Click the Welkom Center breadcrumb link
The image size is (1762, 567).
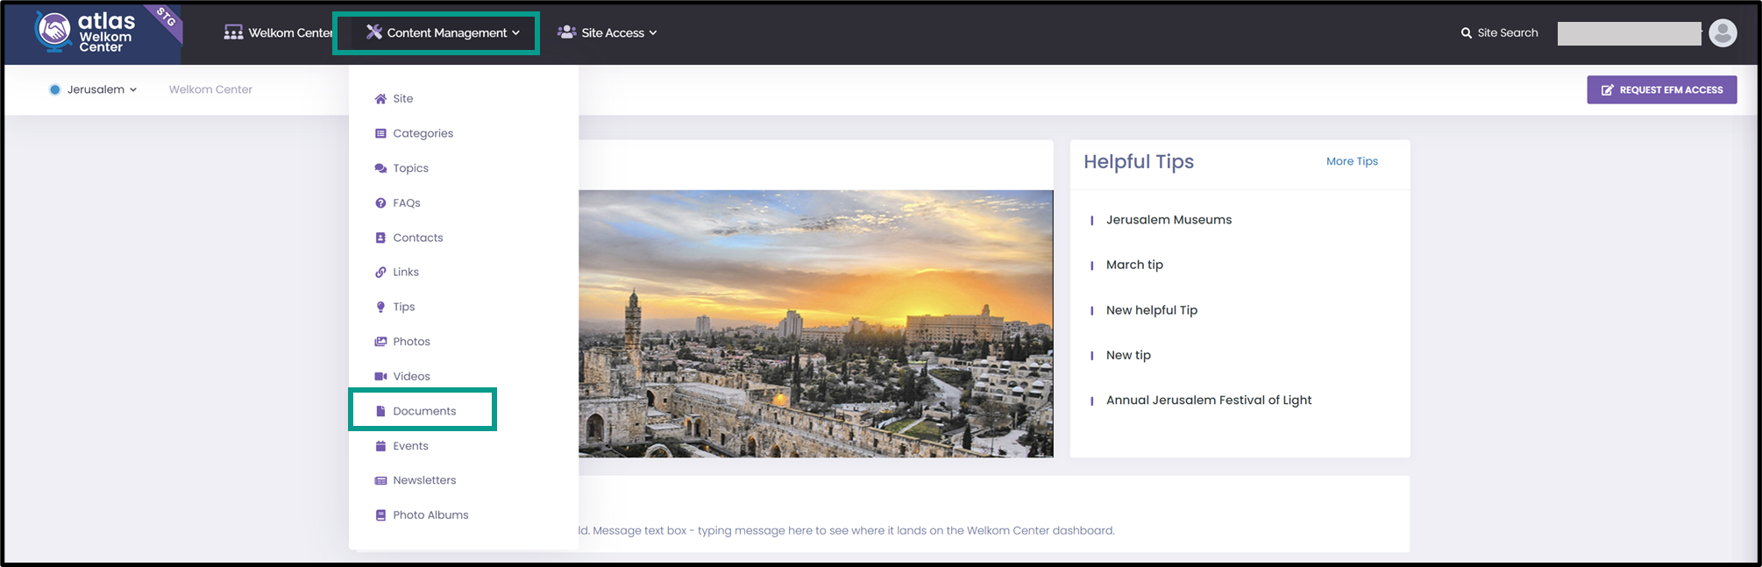click(x=210, y=89)
